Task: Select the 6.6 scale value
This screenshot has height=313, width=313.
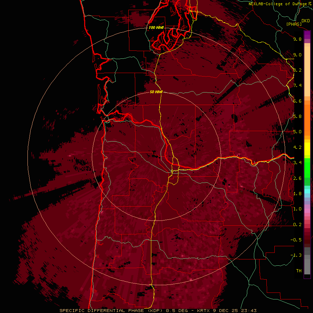Action: click(297, 101)
